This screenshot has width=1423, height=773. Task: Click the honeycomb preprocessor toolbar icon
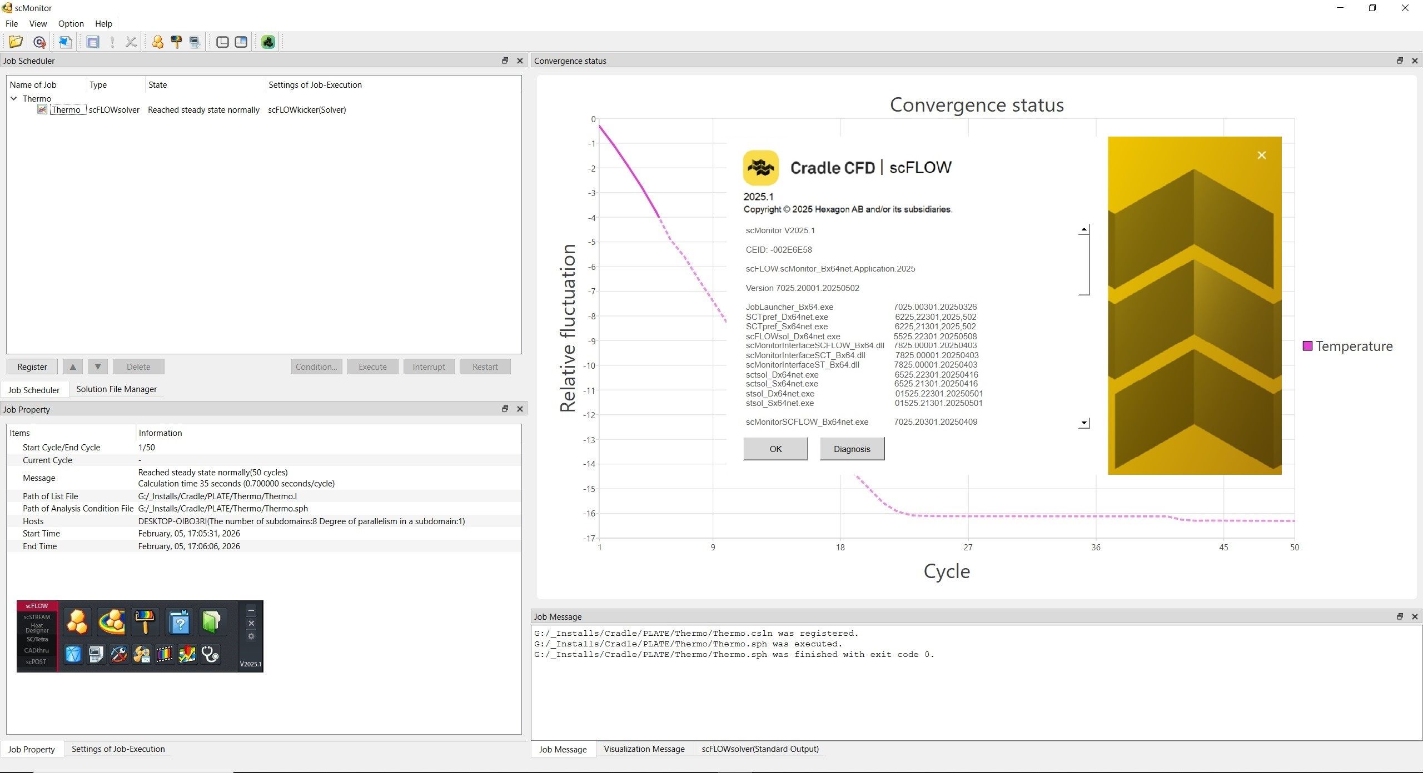click(157, 42)
